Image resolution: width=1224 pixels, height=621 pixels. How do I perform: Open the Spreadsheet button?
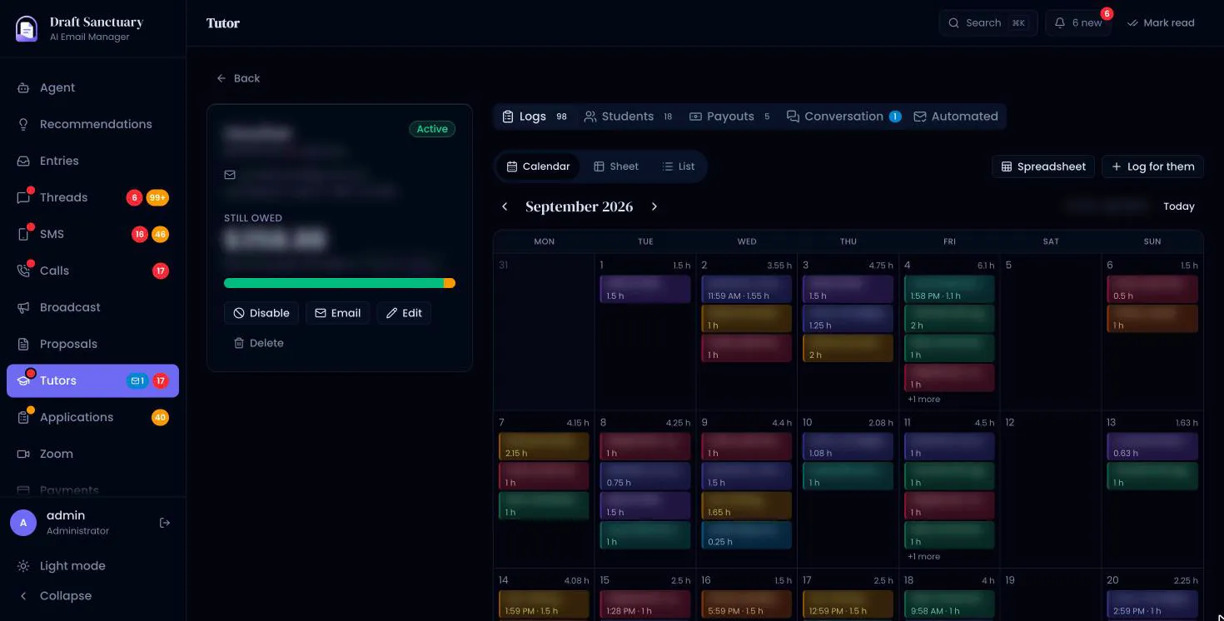(x=1043, y=166)
